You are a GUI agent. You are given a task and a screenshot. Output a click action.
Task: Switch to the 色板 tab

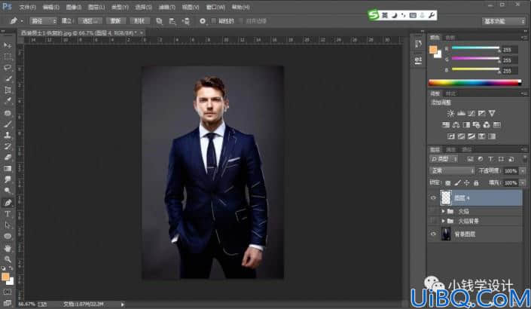[450, 37]
